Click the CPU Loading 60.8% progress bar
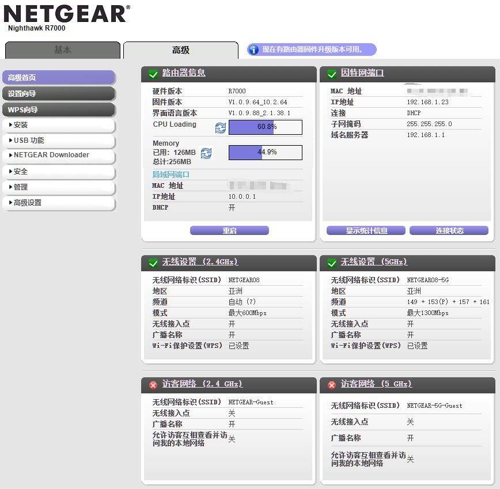This screenshot has width=500, height=489. point(265,127)
